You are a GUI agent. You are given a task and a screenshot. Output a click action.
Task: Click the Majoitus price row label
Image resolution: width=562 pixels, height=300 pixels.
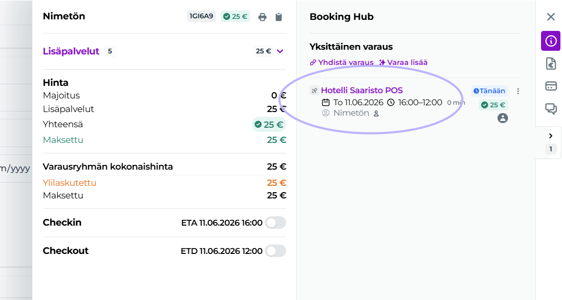click(61, 96)
